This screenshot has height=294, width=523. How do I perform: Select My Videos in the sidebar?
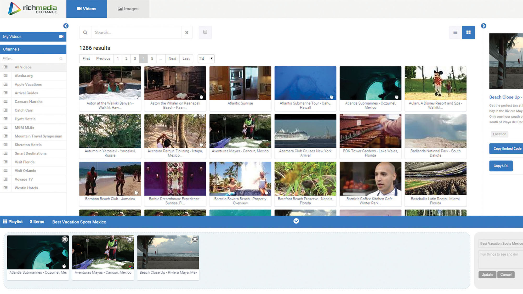tap(33, 37)
